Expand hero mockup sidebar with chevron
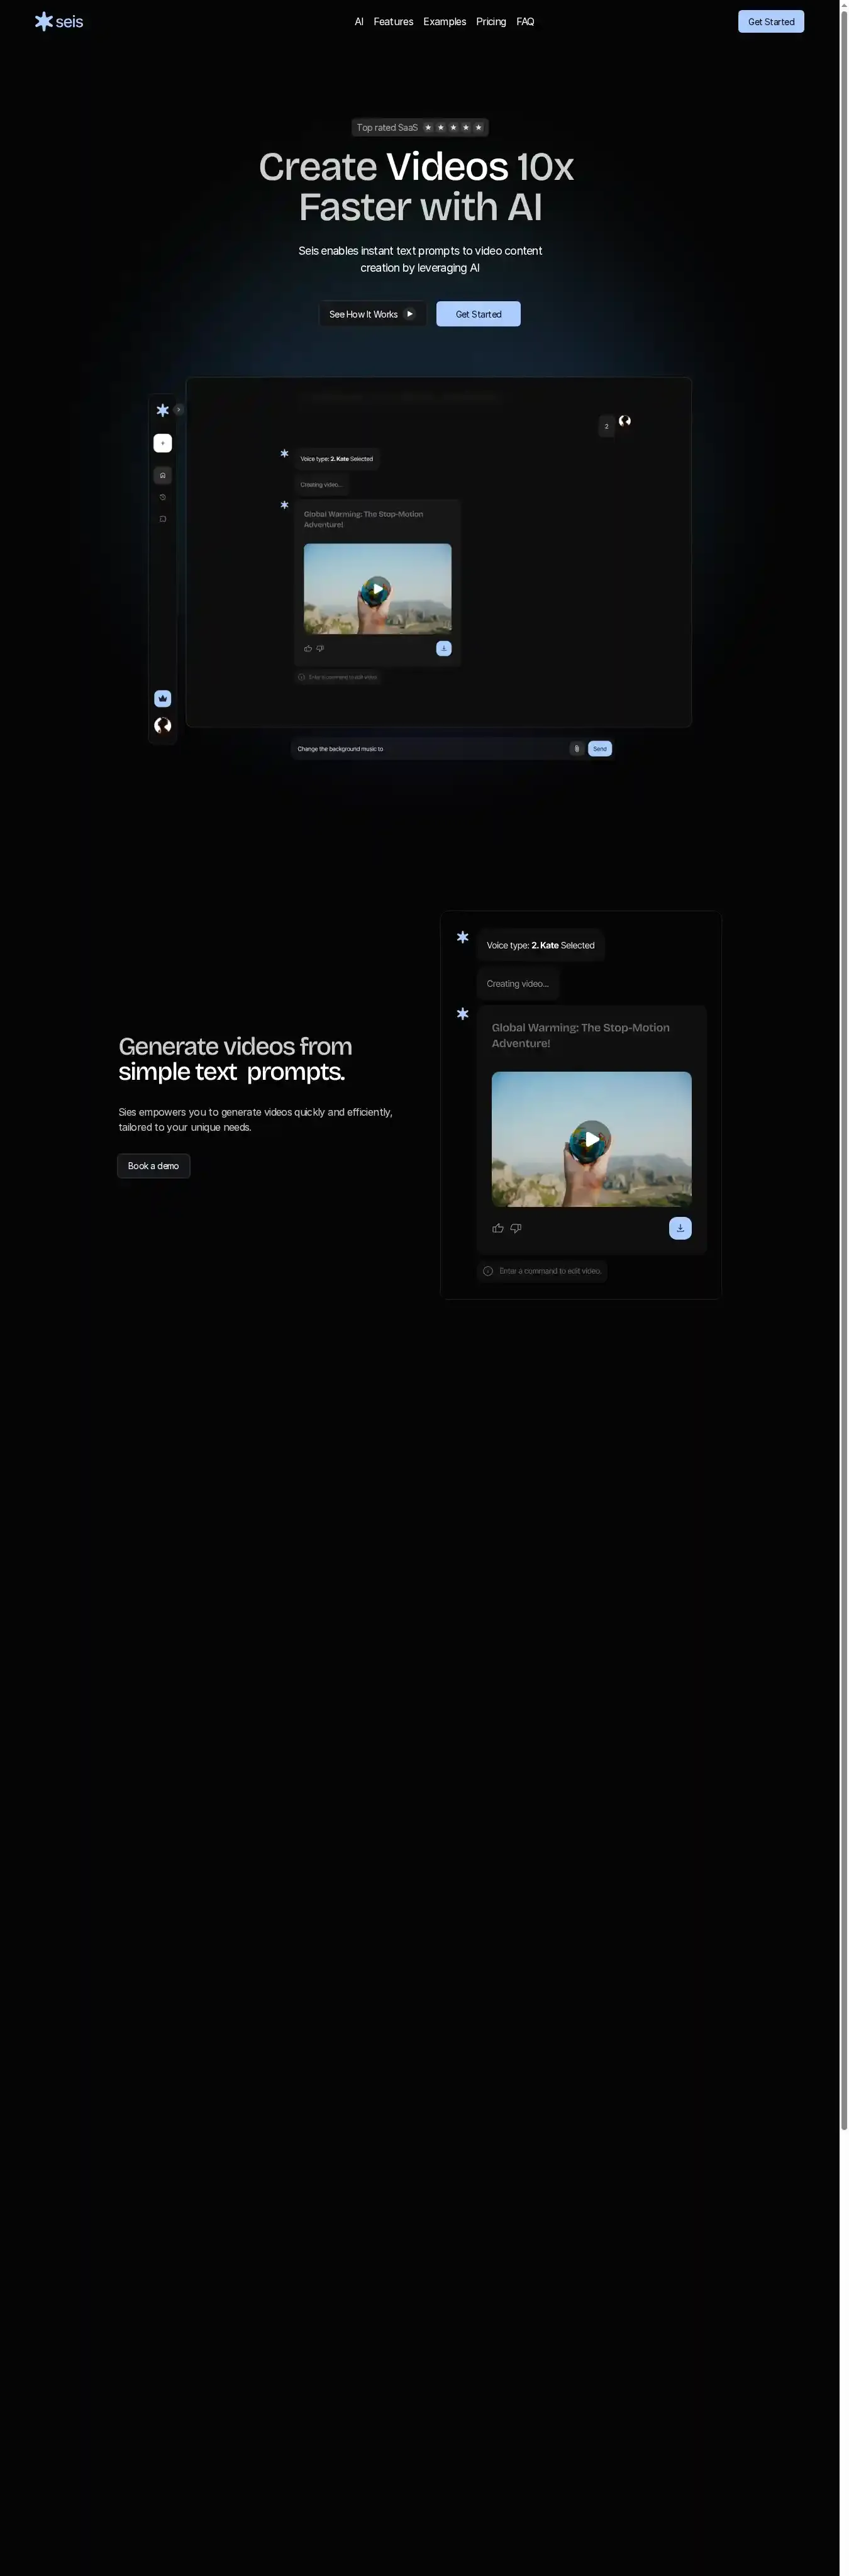Screen dimensions: 849x2576 click(x=179, y=409)
